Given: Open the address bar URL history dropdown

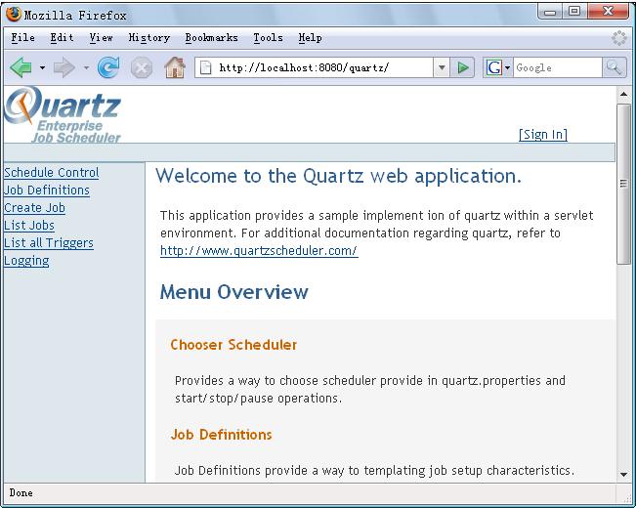Looking at the screenshot, I should coord(442,67).
